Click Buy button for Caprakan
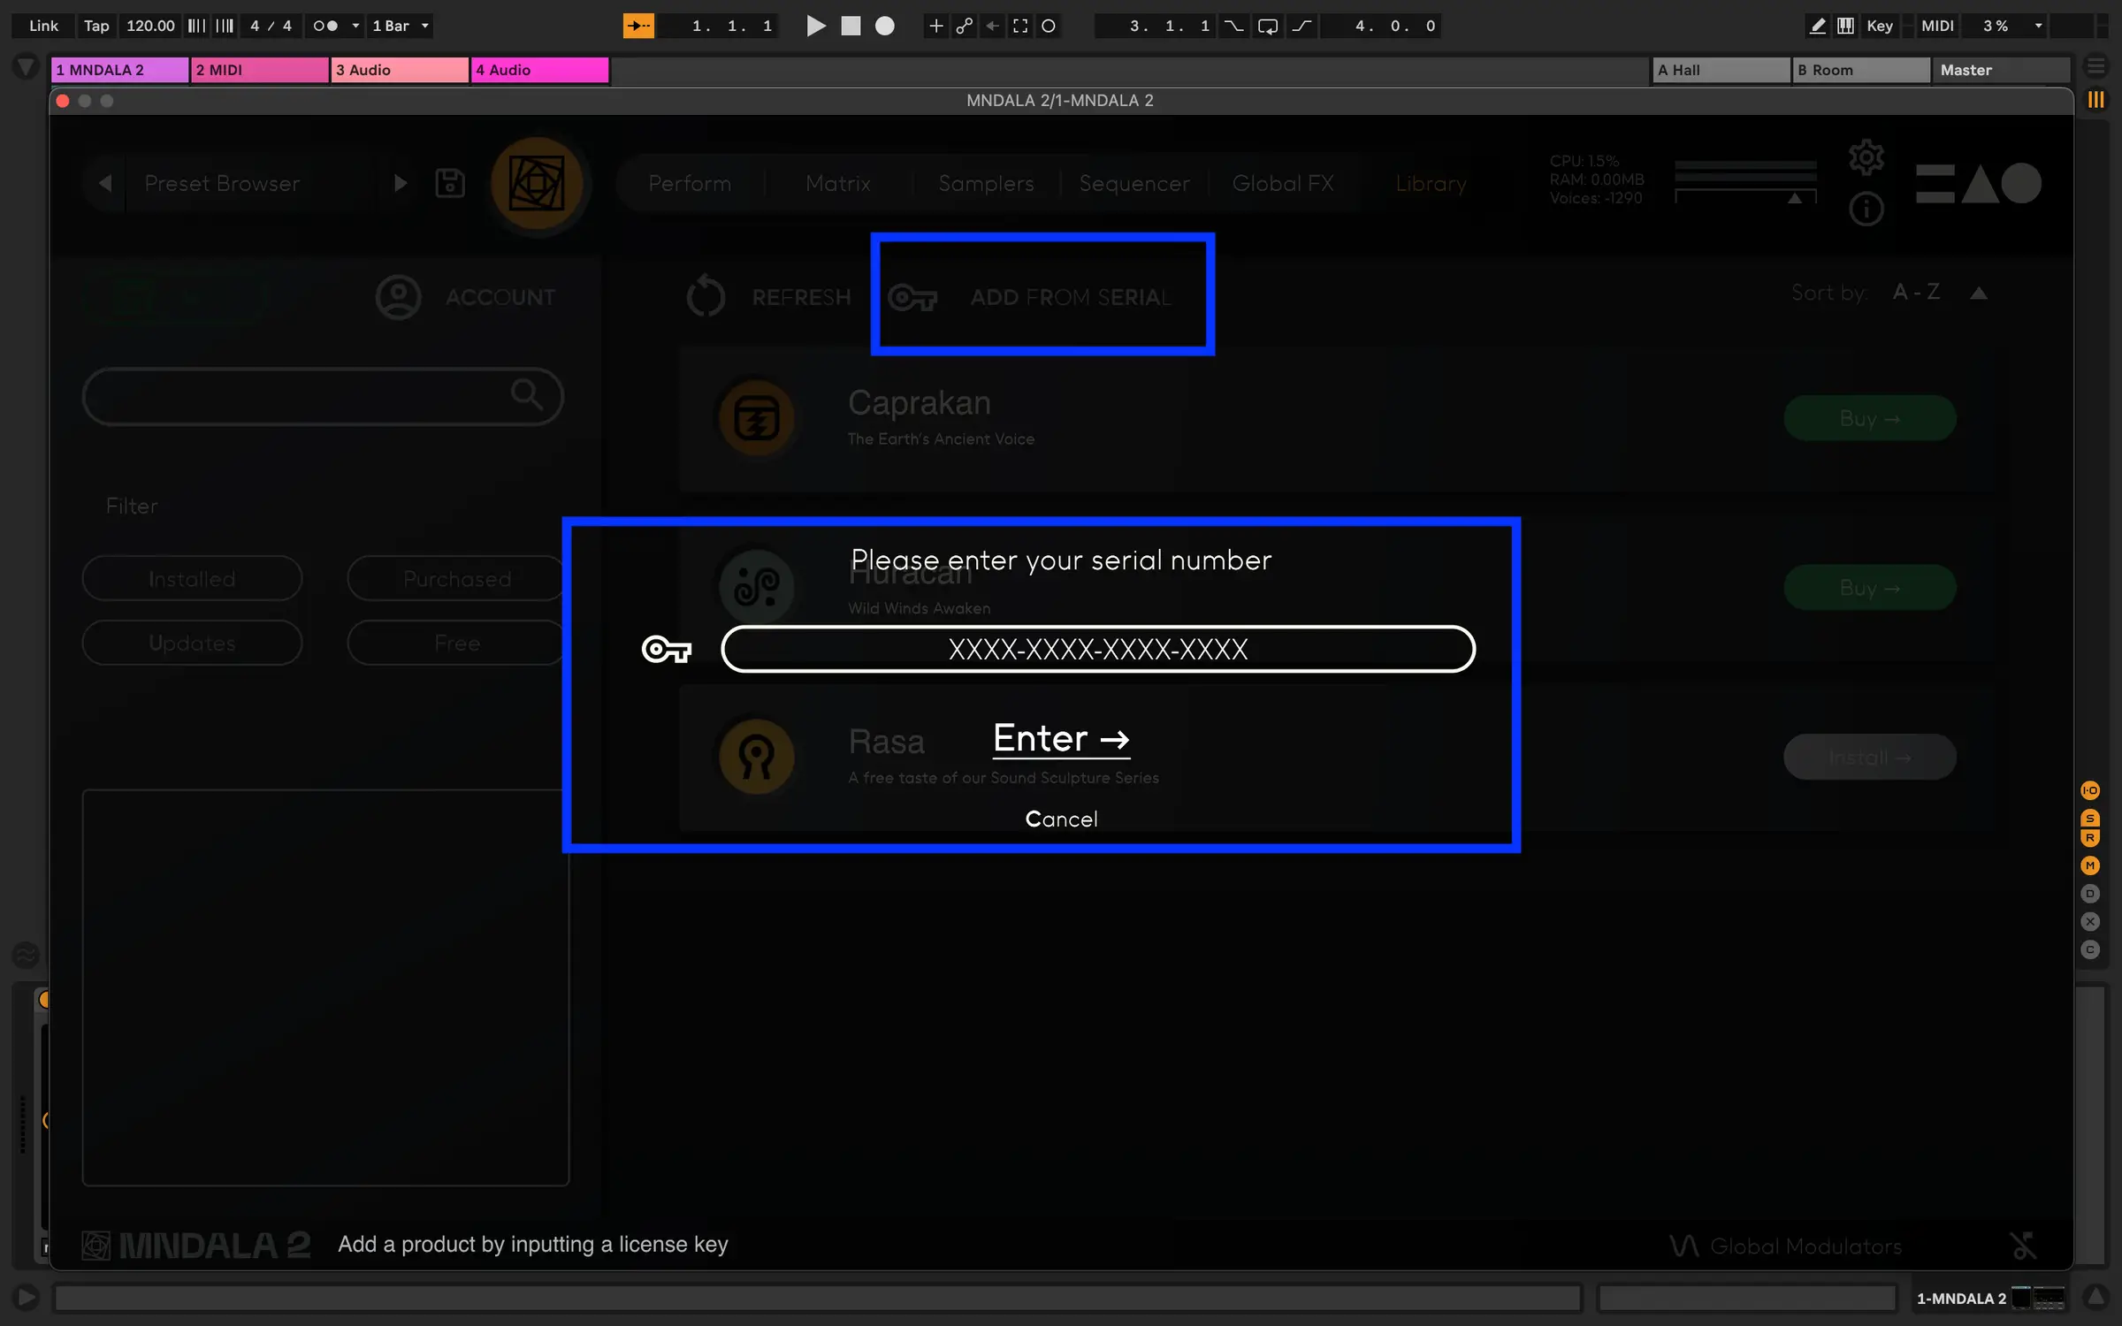 [x=1869, y=418]
